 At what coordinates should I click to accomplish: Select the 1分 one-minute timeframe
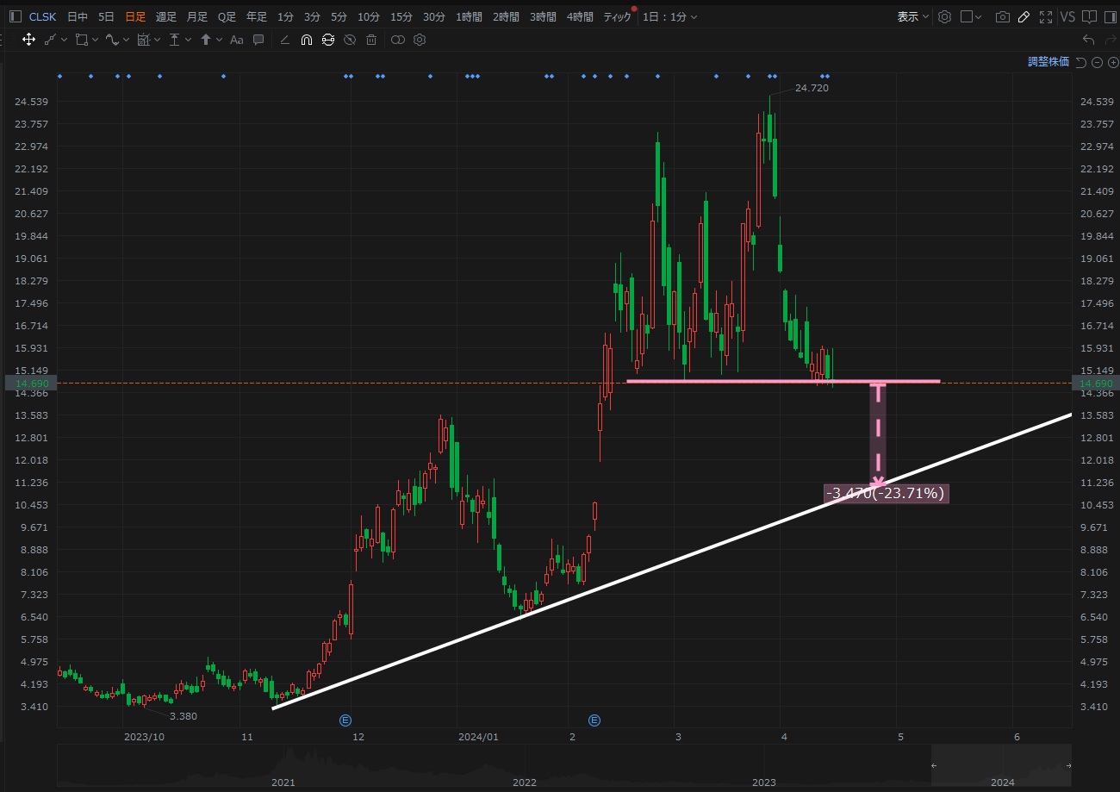click(285, 16)
